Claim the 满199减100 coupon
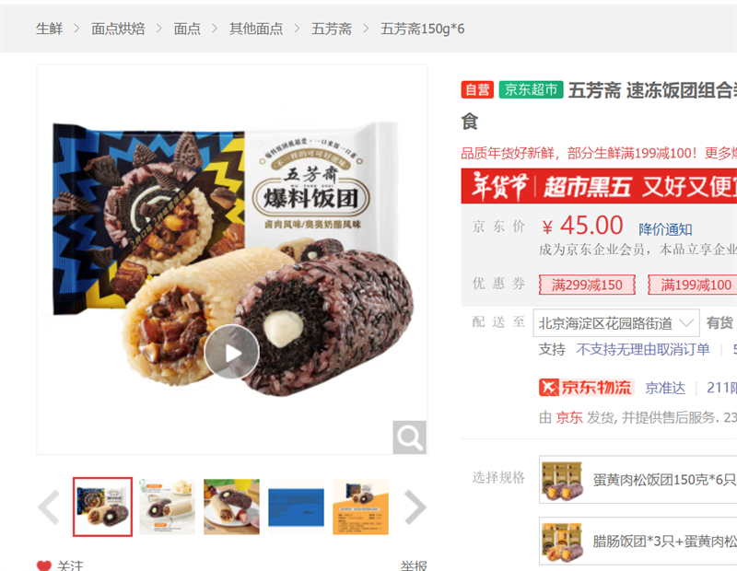The height and width of the screenshot is (571, 737). click(693, 285)
